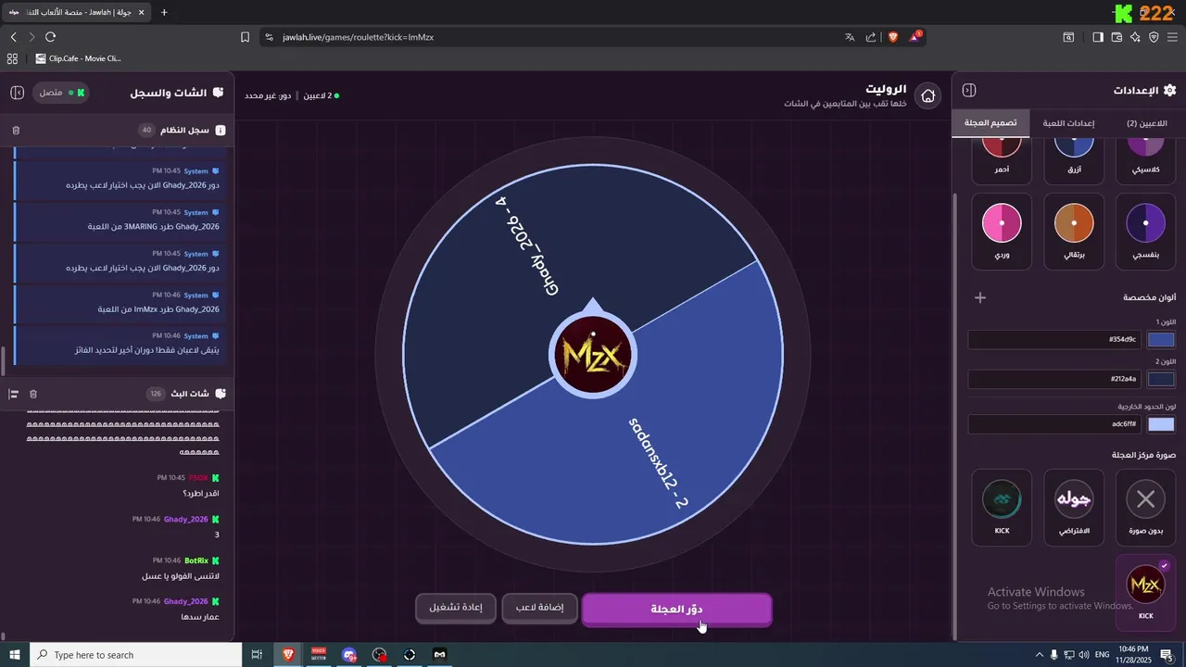Bookmark this page using the bookmark icon
The width and height of the screenshot is (1186, 667).
245,37
